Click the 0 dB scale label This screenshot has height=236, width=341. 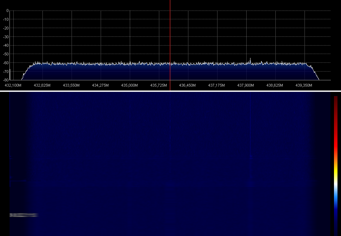click(x=8, y=11)
